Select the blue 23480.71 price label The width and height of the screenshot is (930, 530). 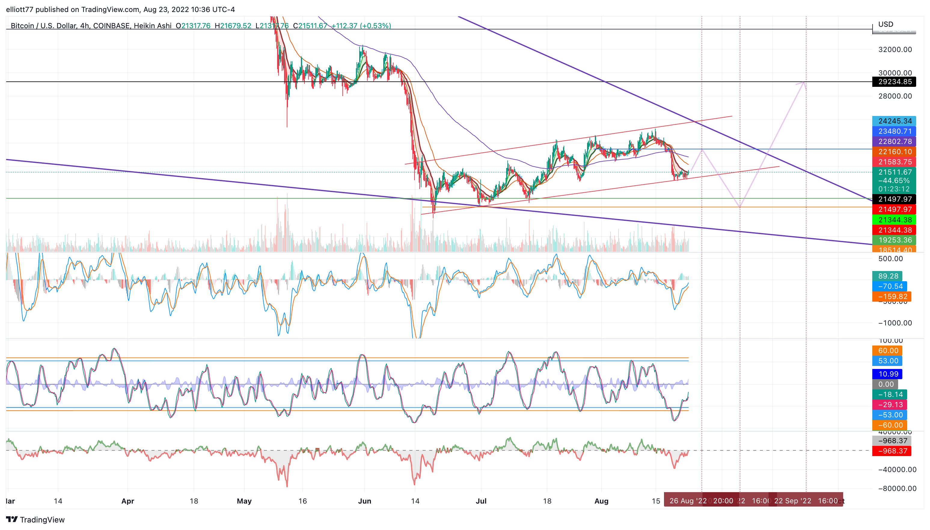[x=894, y=131]
